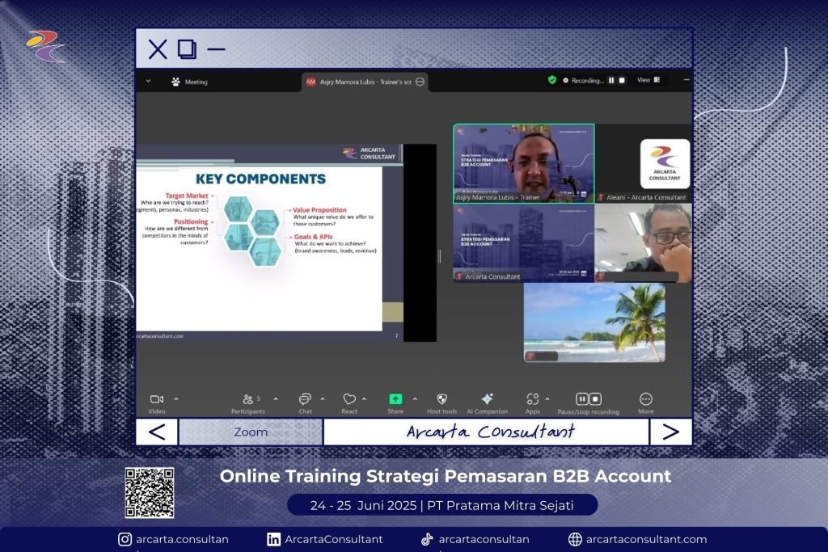Launch the AI Companion sparkle icon
Screen dimensions: 828x552
tap(487, 399)
